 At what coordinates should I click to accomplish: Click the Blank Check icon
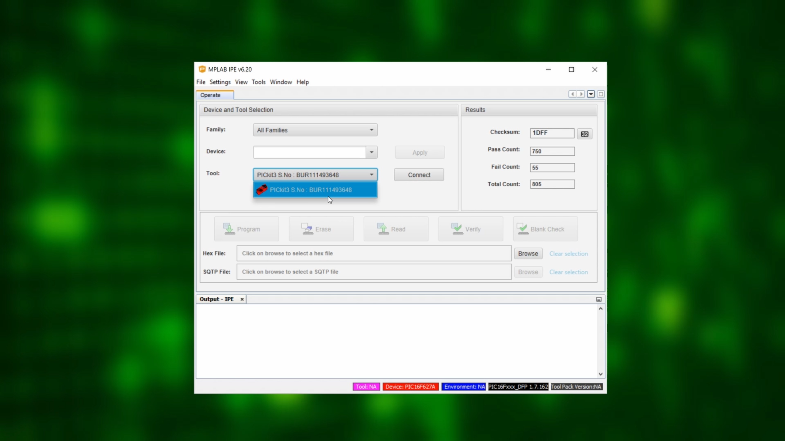tap(522, 229)
